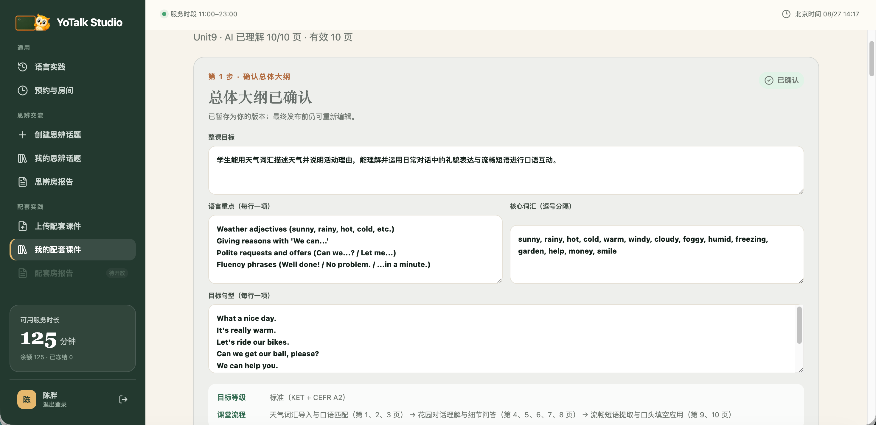Click the 课堂流程 label
876x425 pixels.
pyautogui.click(x=232, y=415)
